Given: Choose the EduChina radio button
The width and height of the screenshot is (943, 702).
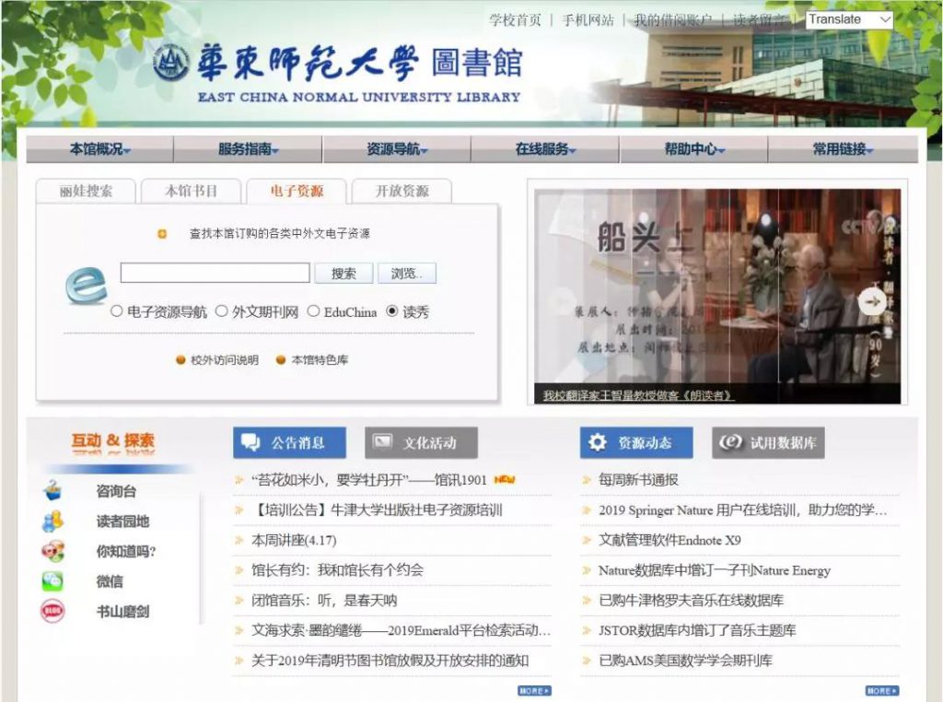Looking at the screenshot, I should (313, 311).
